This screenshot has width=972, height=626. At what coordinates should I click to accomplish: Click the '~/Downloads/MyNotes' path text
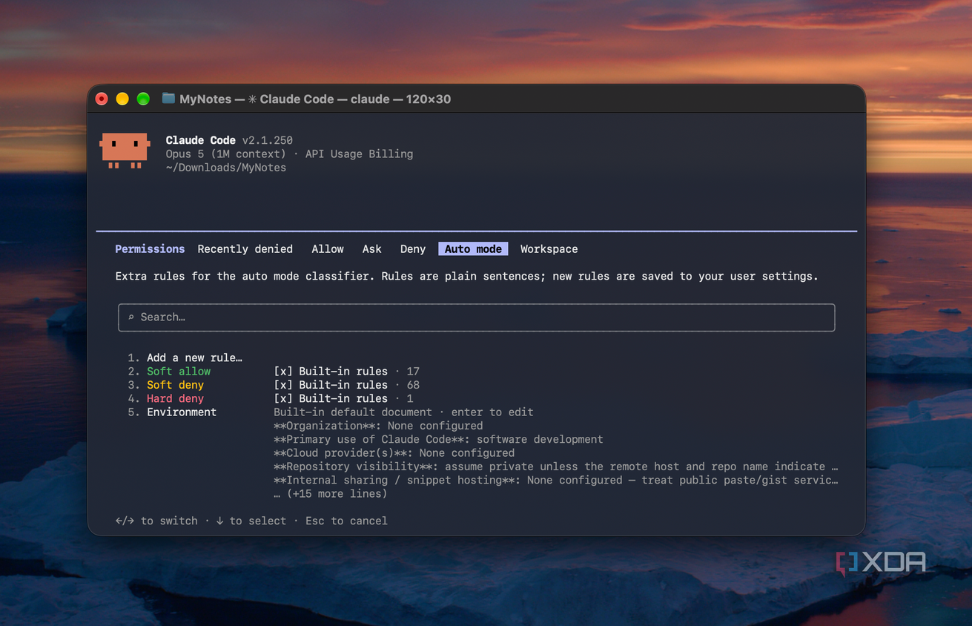225,168
